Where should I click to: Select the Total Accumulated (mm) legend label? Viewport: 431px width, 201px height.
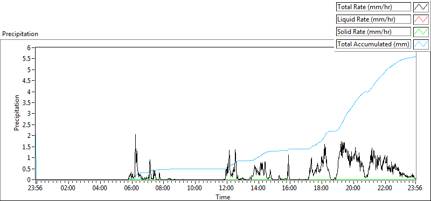click(x=373, y=44)
